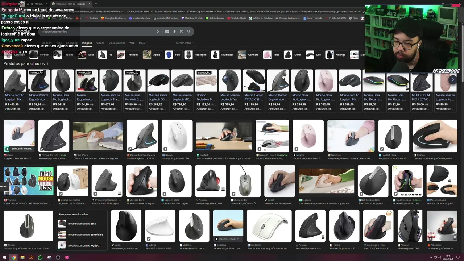Filter images by the Pad chip

[x=173, y=55]
